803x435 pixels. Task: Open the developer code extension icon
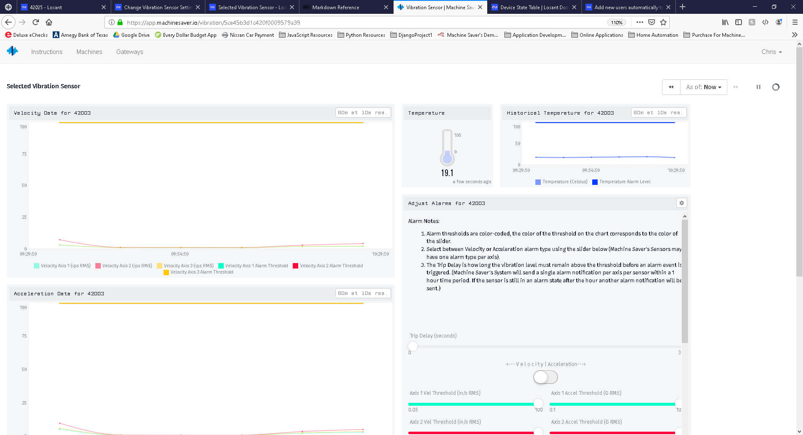click(x=765, y=22)
